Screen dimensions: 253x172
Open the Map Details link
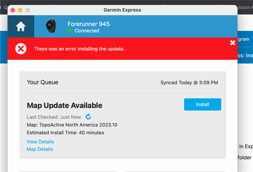coord(40,149)
